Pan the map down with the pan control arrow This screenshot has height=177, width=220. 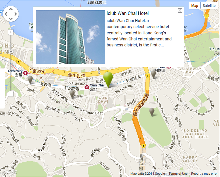[x=11, y=19]
